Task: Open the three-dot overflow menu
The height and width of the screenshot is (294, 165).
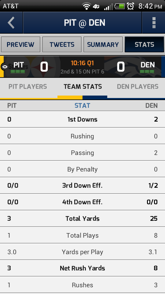Action: (154, 23)
